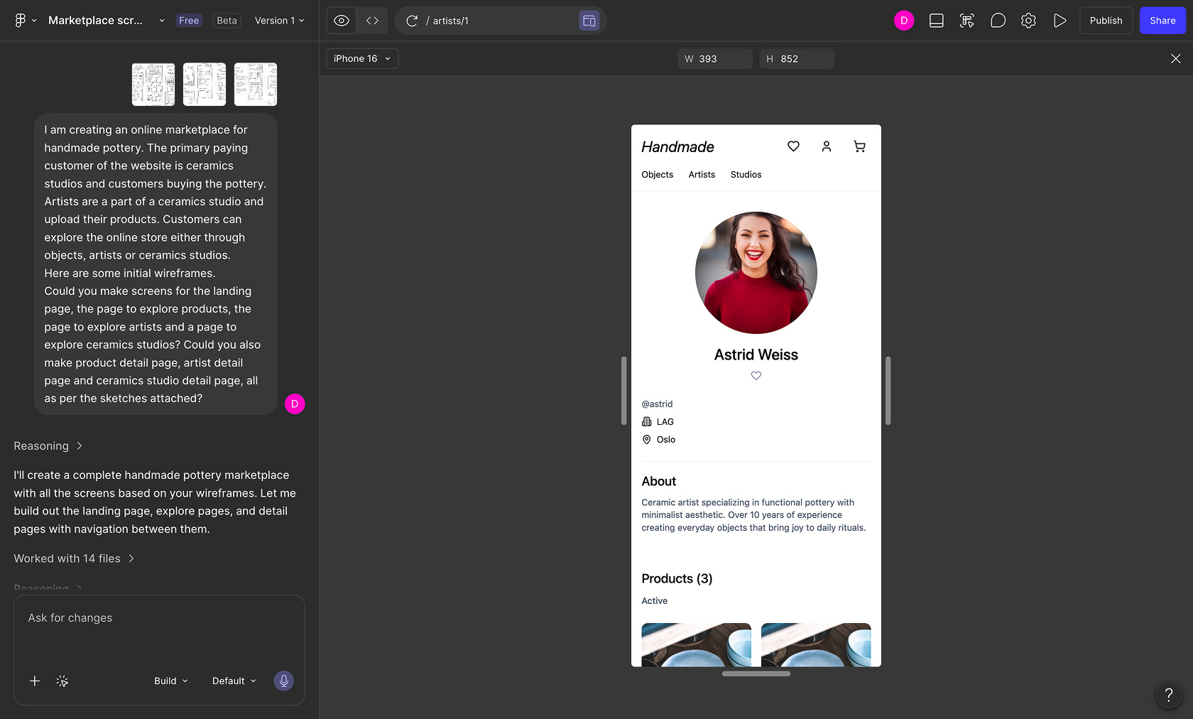Expand the Reasoning section
The image size is (1193, 719).
(48, 446)
